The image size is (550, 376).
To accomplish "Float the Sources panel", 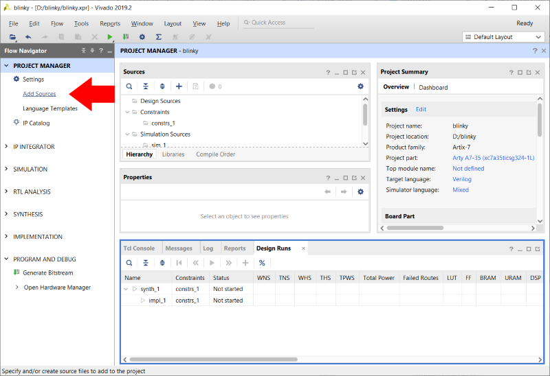I will coord(354,73).
